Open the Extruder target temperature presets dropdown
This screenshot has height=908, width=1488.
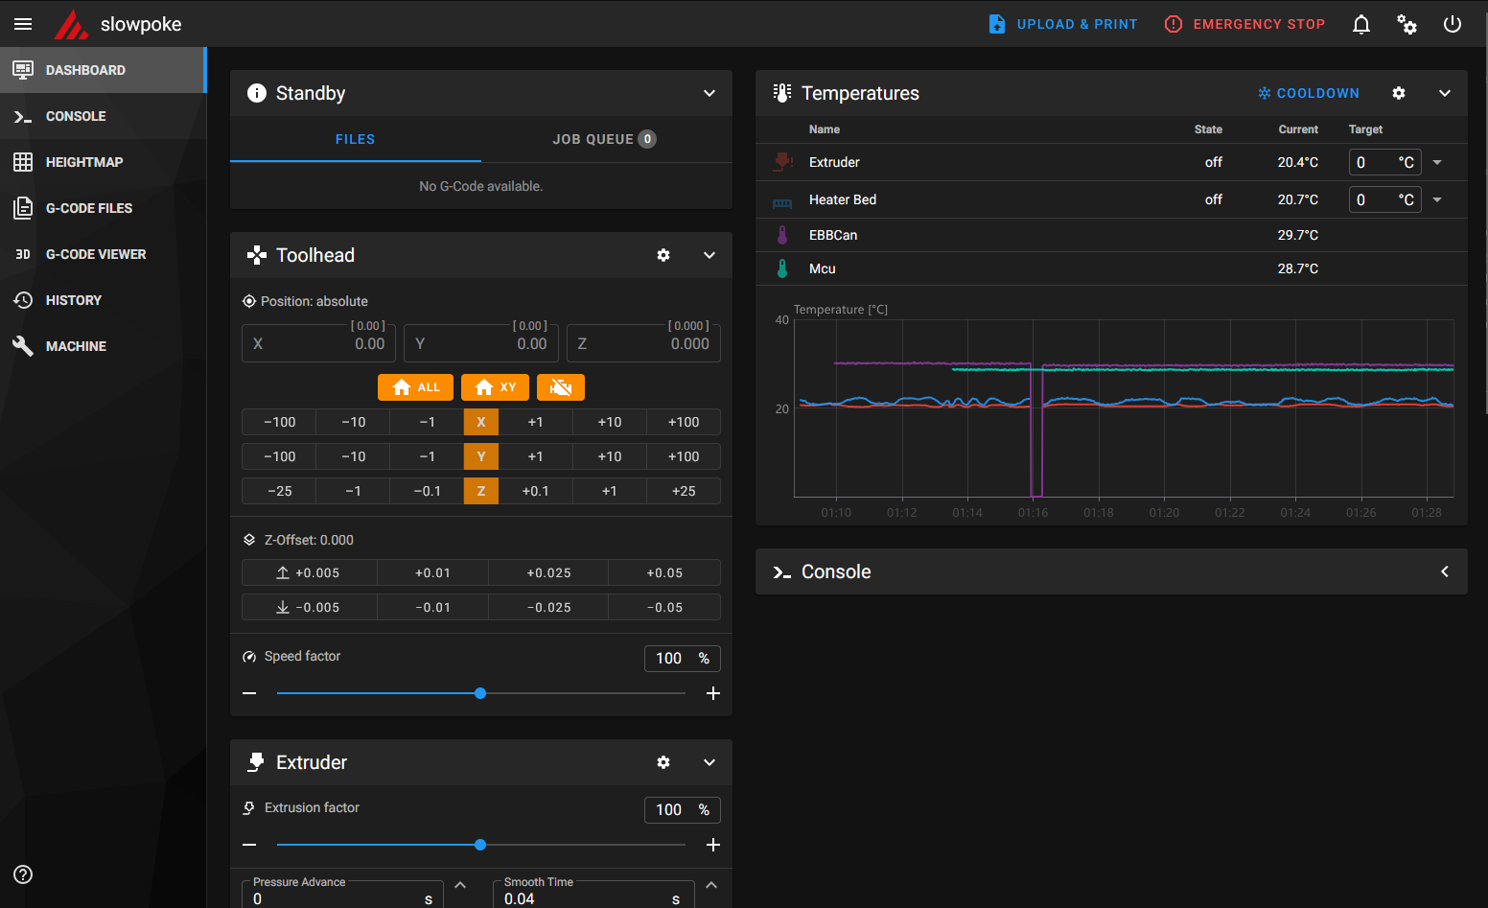(1437, 163)
